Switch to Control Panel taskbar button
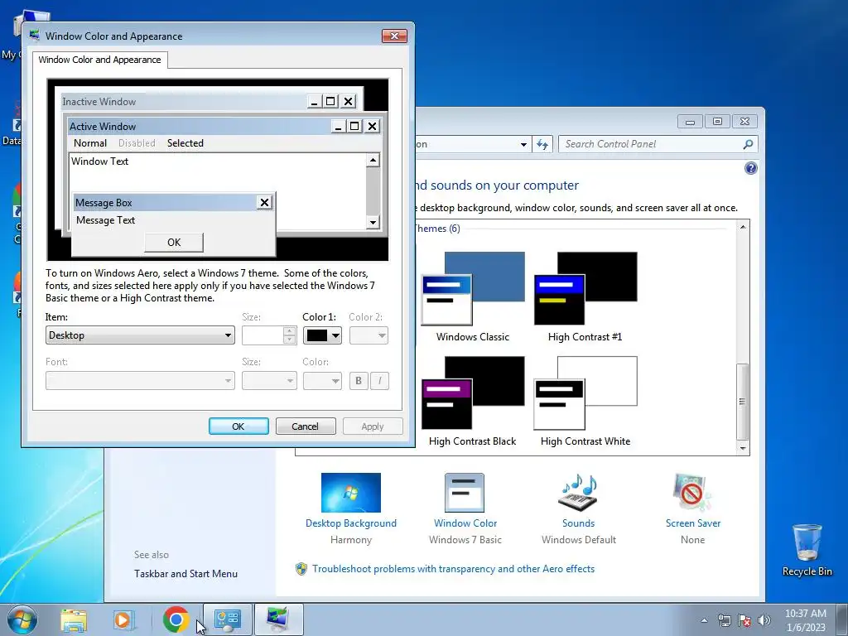Viewport: 848px width, 636px height. 227,619
